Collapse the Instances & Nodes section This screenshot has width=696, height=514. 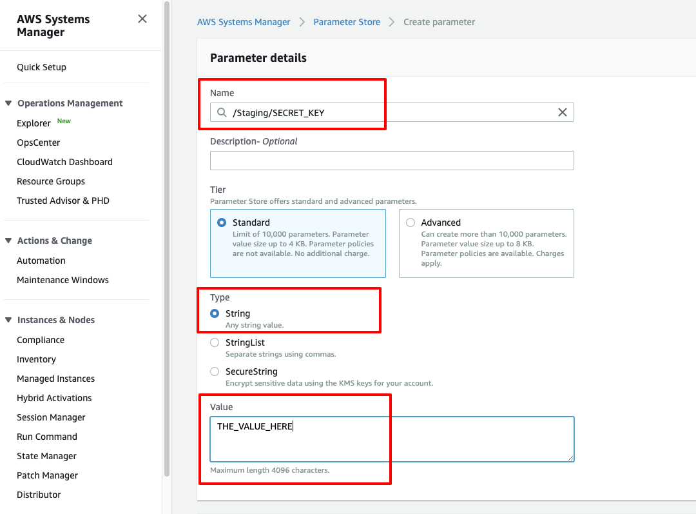point(8,320)
